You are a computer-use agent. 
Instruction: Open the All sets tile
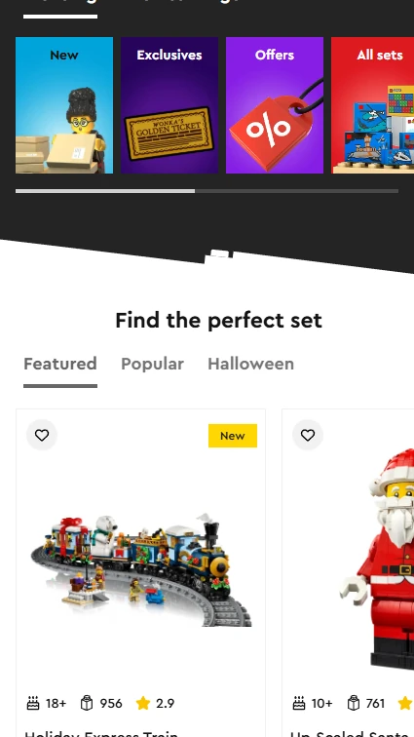pos(373,105)
